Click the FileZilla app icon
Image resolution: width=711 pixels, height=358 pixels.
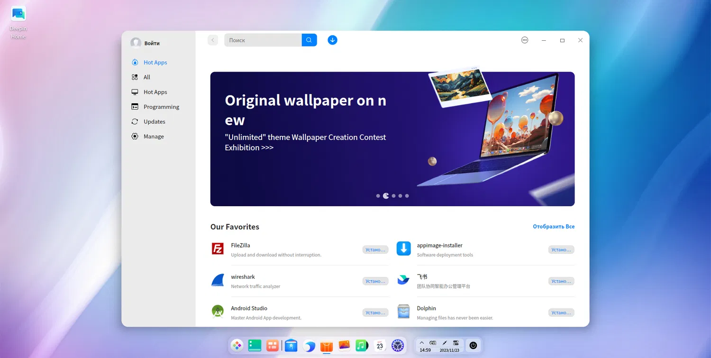pyautogui.click(x=218, y=249)
